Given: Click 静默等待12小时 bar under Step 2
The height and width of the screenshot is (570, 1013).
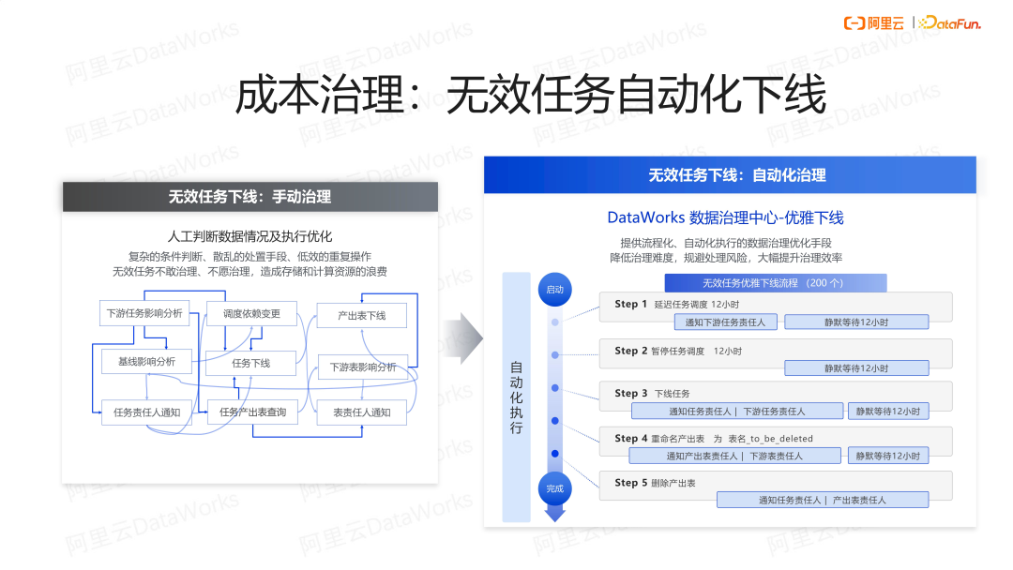Looking at the screenshot, I should (856, 367).
